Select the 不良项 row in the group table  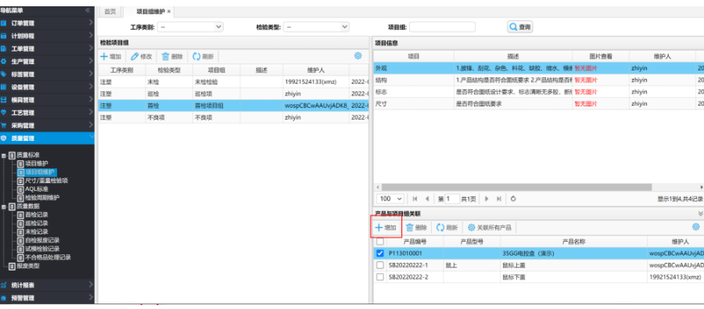(x=233, y=117)
